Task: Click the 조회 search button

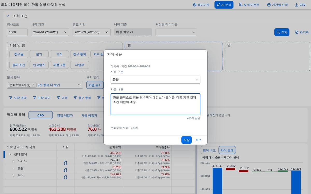Action: point(282,32)
